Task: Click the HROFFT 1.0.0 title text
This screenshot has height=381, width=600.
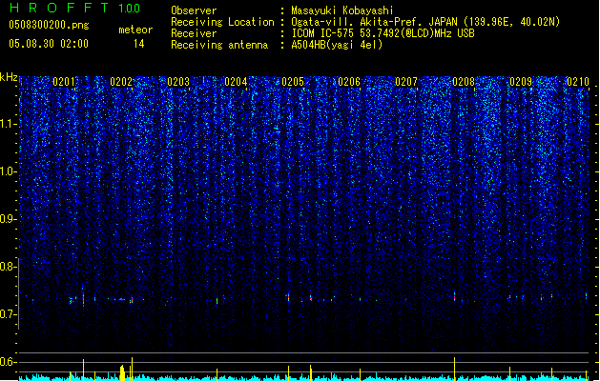Action: click(74, 8)
